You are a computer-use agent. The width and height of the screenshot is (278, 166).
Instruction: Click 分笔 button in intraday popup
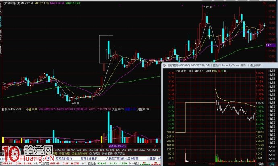272,164
